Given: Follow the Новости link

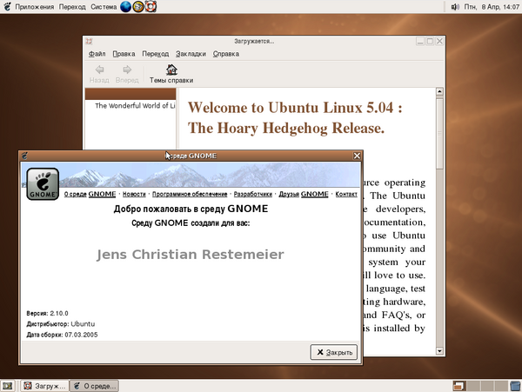Looking at the screenshot, I should pyautogui.click(x=134, y=194).
